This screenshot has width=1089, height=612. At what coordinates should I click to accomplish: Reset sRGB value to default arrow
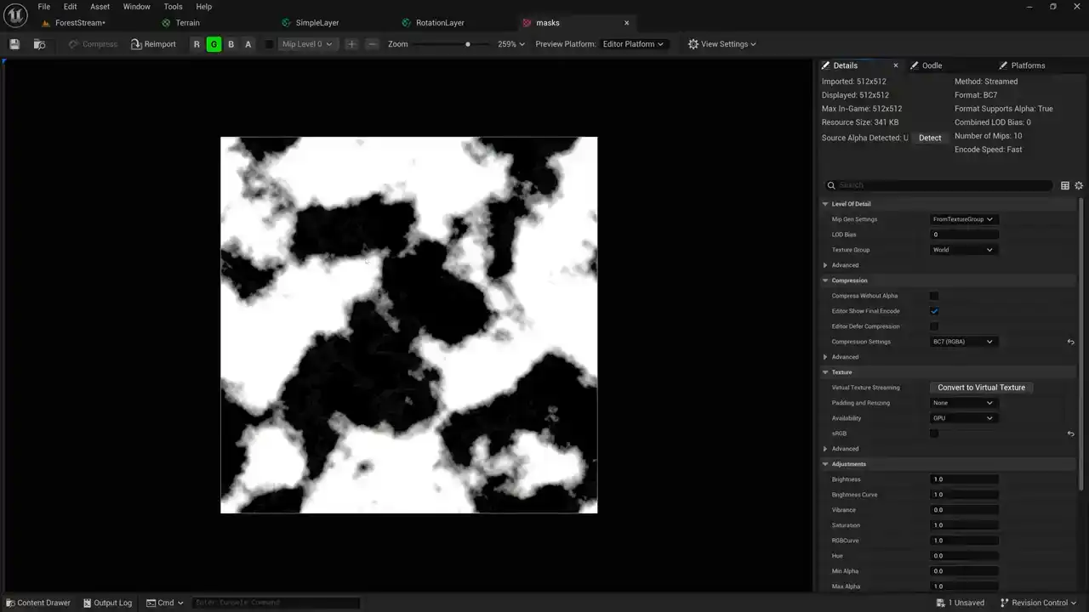click(x=1070, y=433)
